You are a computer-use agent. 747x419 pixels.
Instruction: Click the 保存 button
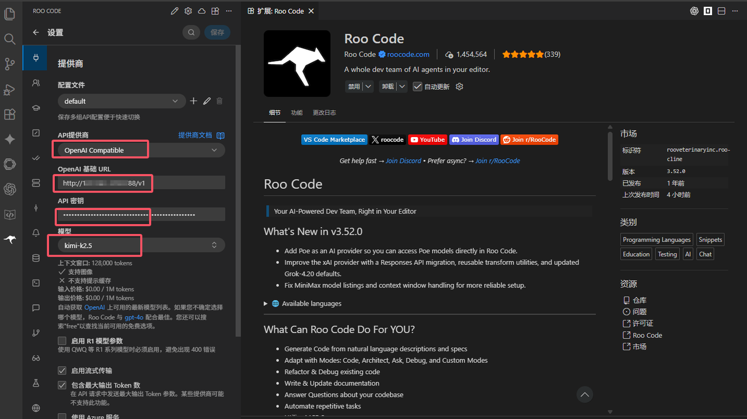click(217, 33)
